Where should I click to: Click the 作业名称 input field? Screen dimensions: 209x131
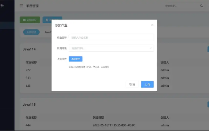pyautogui.click(x=111, y=38)
